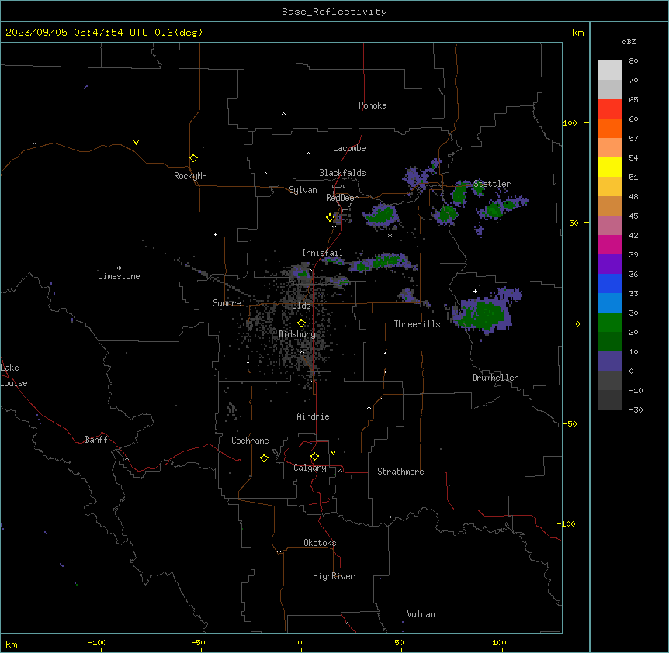Click the Lacombe label

pyautogui.click(x=349, y=148)
